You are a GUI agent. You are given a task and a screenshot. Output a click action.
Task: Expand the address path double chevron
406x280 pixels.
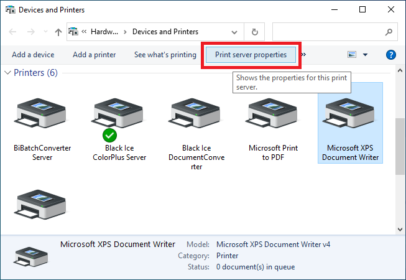pos(84,32)
